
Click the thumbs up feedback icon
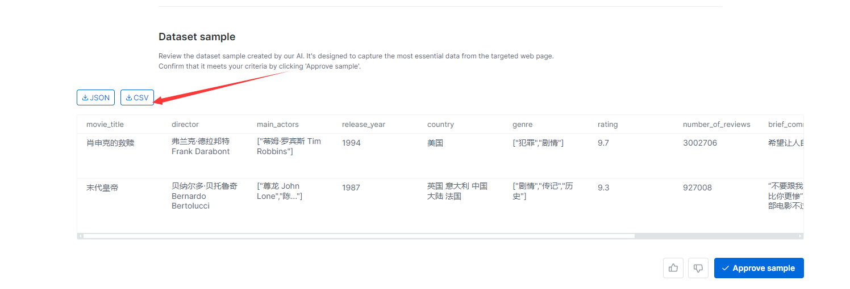coord(673,268)
